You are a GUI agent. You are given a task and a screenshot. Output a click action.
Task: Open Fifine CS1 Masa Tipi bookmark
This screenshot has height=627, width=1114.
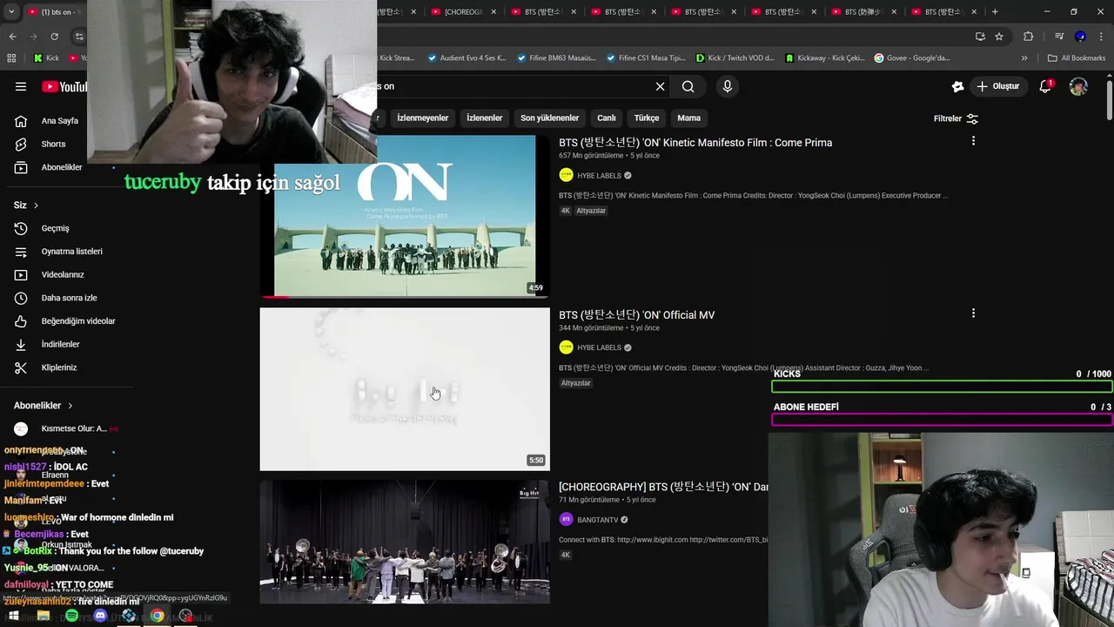[646, 58]
